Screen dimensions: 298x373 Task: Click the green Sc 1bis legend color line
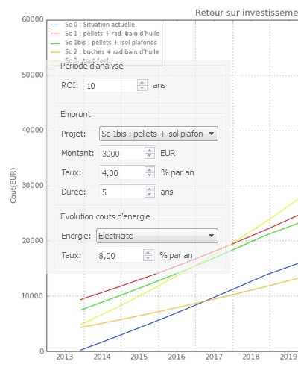[x=55, y=43]
